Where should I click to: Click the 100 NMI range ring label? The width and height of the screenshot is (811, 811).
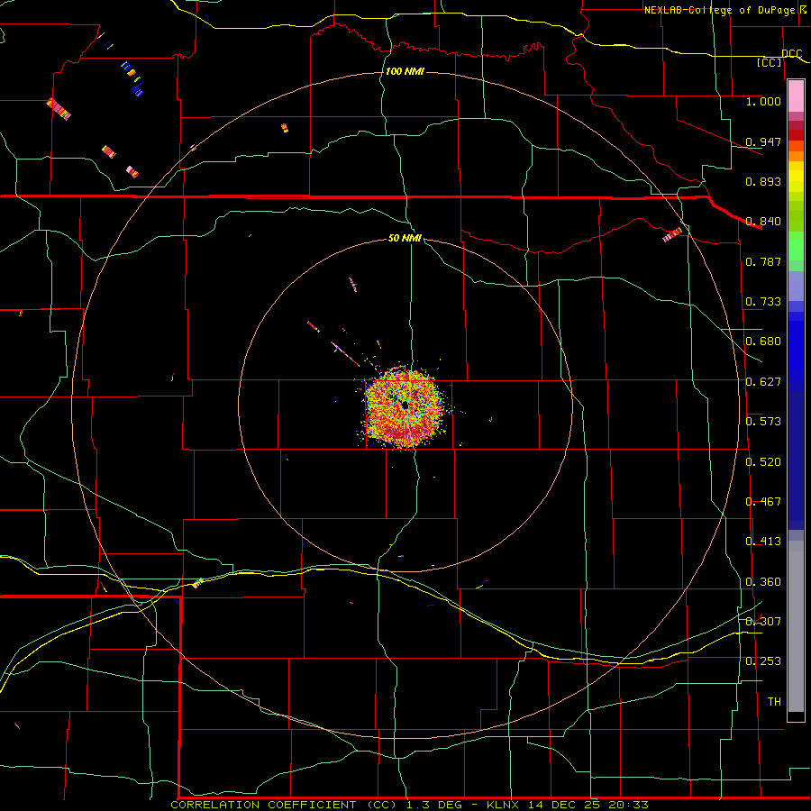[x=405, y=71]
